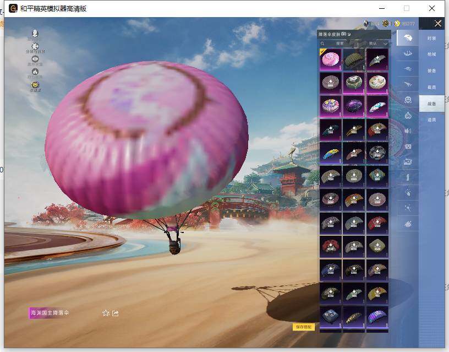Open the 默认 sort dropdown
Image resolution: width=449 pixels, height=352 pixels.
[x=377, y=43]
